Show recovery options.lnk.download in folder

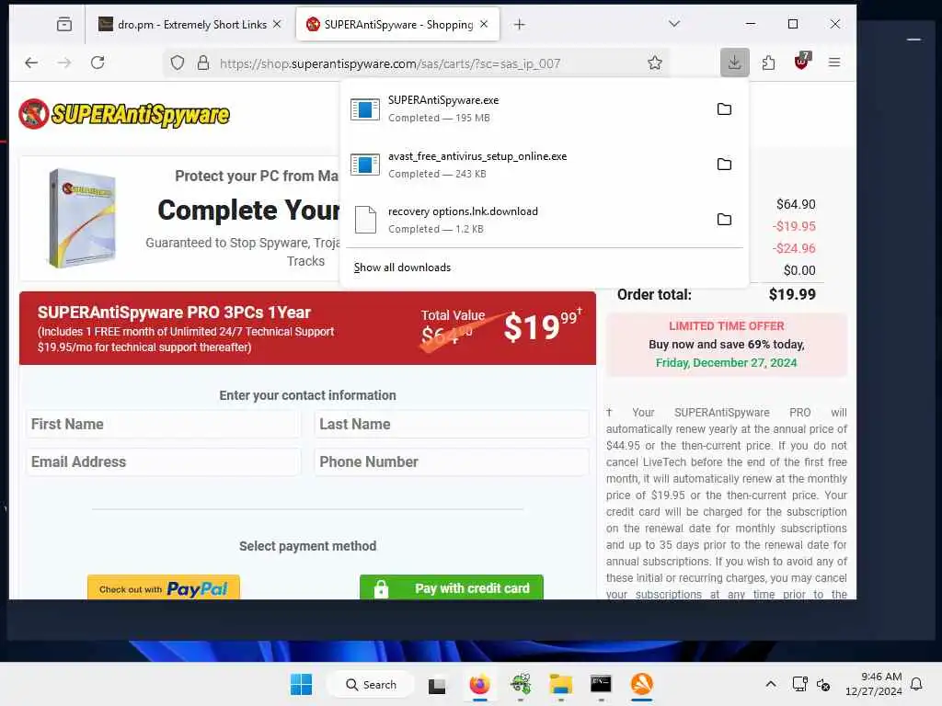(725, 219)
